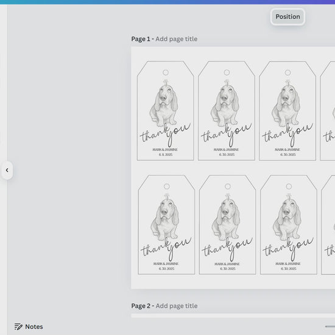The width and height of the screenshot is (335, 335).
Task: Select partially visible fourth tag, top row
Action: [327, 111]
